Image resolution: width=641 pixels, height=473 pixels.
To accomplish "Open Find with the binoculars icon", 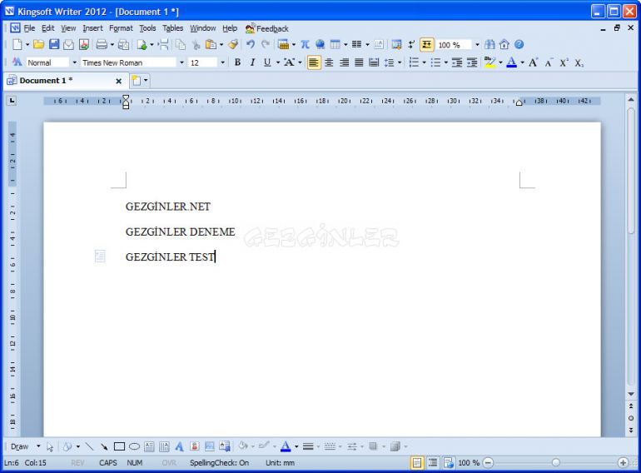I will pyautogui.click(x=489, y=45).
